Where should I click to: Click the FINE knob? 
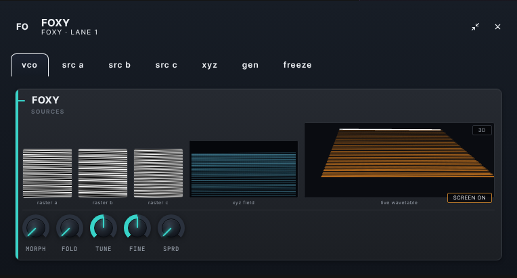(137, 228)
